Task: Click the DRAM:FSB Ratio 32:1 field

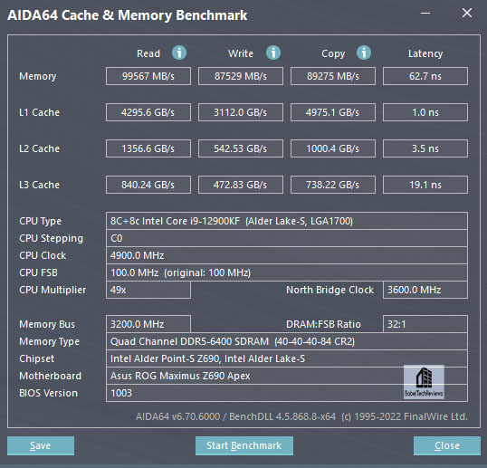Action: (x=425, y=324)
